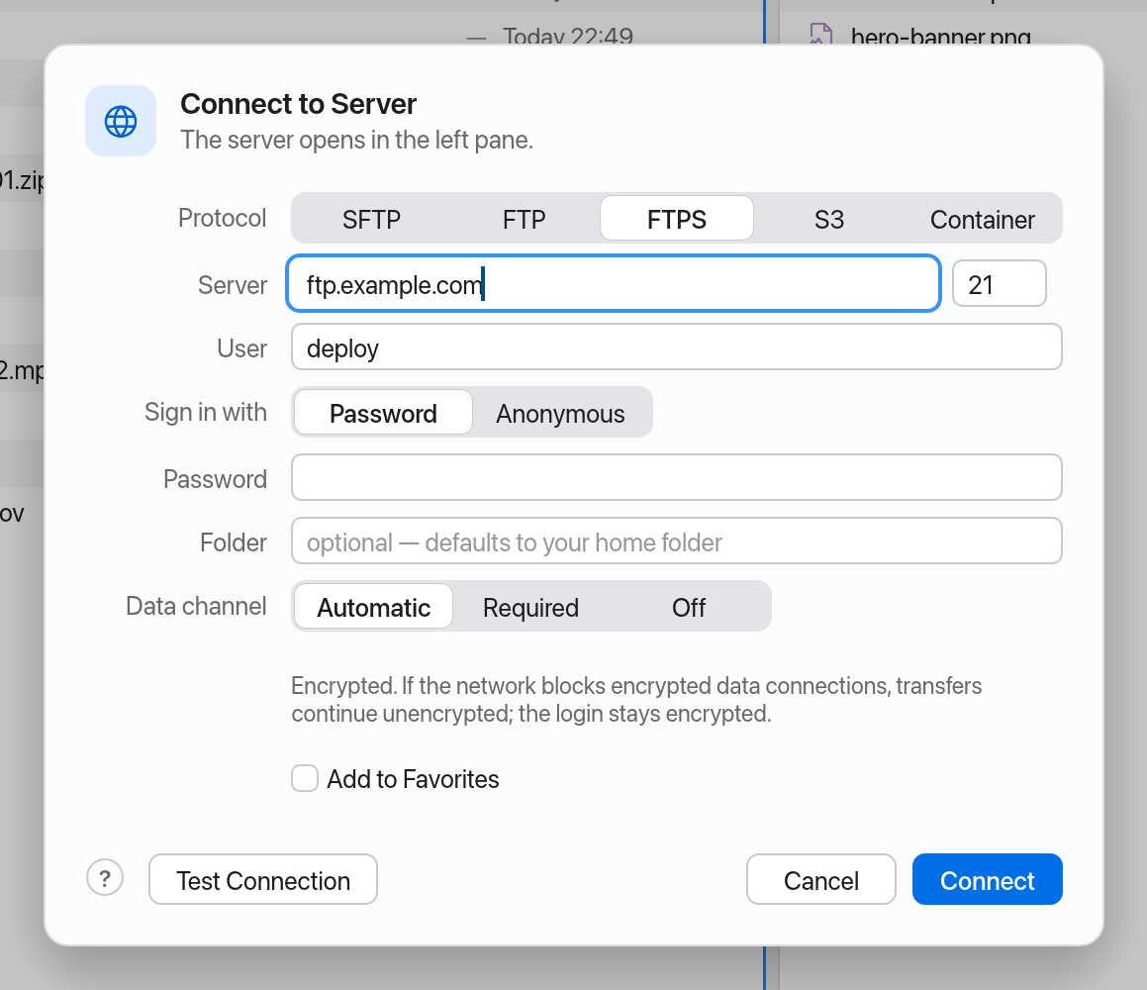Screen dimensions: 1147x990
Task: Click the optional Folder field
Action: 677,542
